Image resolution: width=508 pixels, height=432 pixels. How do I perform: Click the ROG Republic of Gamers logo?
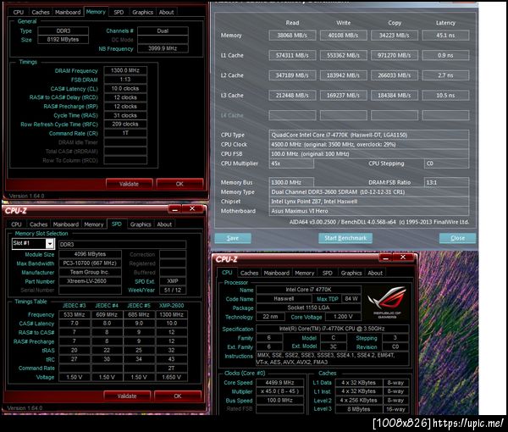[x=387, y=302]
